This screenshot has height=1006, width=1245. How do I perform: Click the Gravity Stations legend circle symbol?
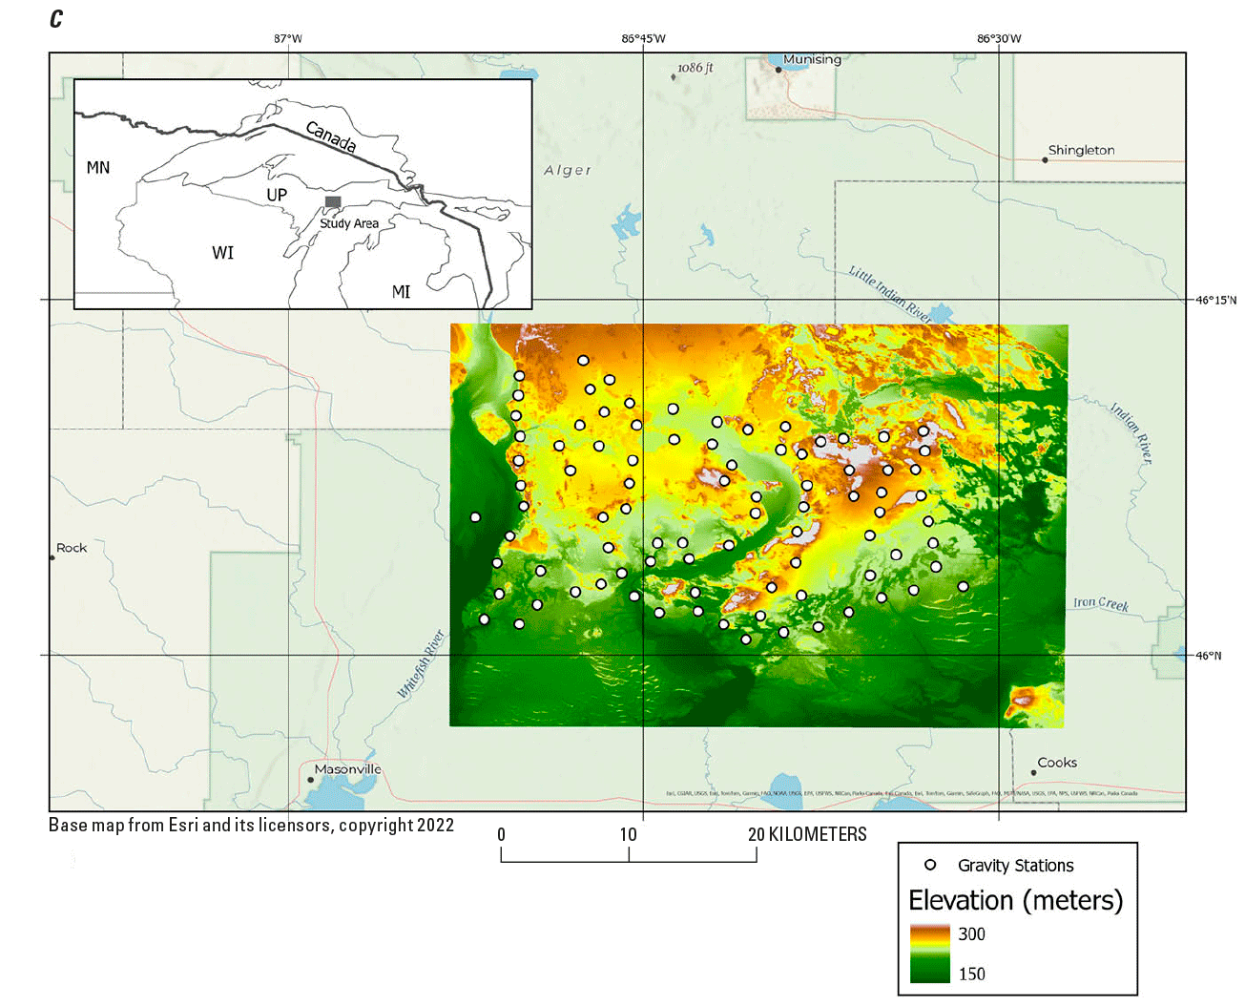pos(930,865)
